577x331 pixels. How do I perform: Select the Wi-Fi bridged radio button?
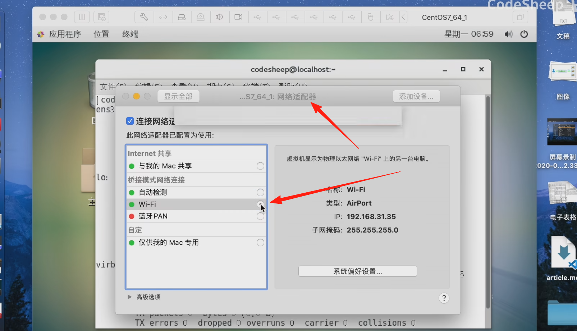click(260, 204)
